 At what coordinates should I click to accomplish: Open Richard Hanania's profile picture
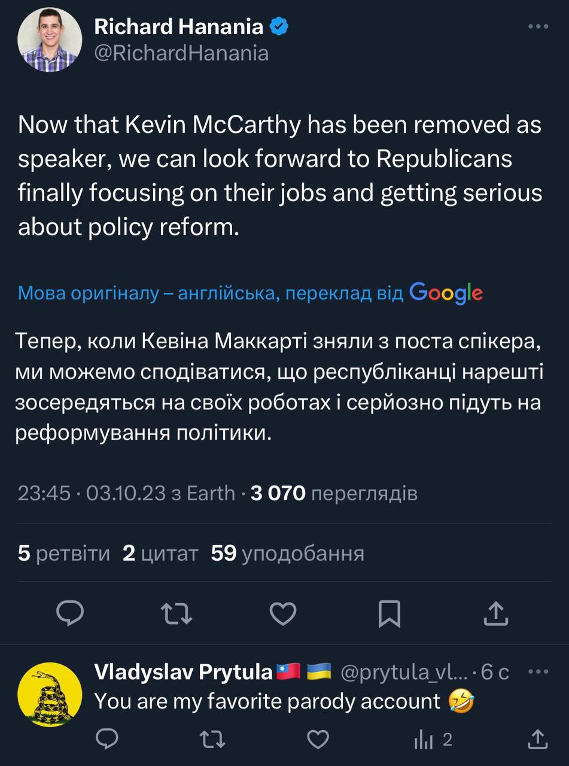[50, 41]
